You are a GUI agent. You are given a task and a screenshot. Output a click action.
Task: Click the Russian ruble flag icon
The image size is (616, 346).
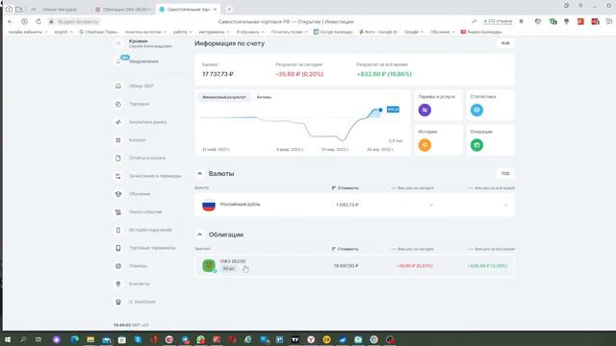pyautogui.click(x=209, y=205)
